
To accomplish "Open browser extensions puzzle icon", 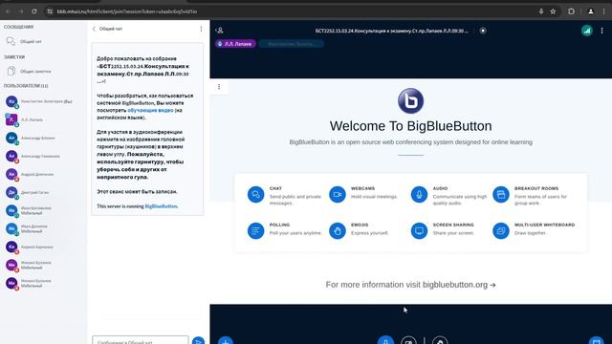I will 571,11.
